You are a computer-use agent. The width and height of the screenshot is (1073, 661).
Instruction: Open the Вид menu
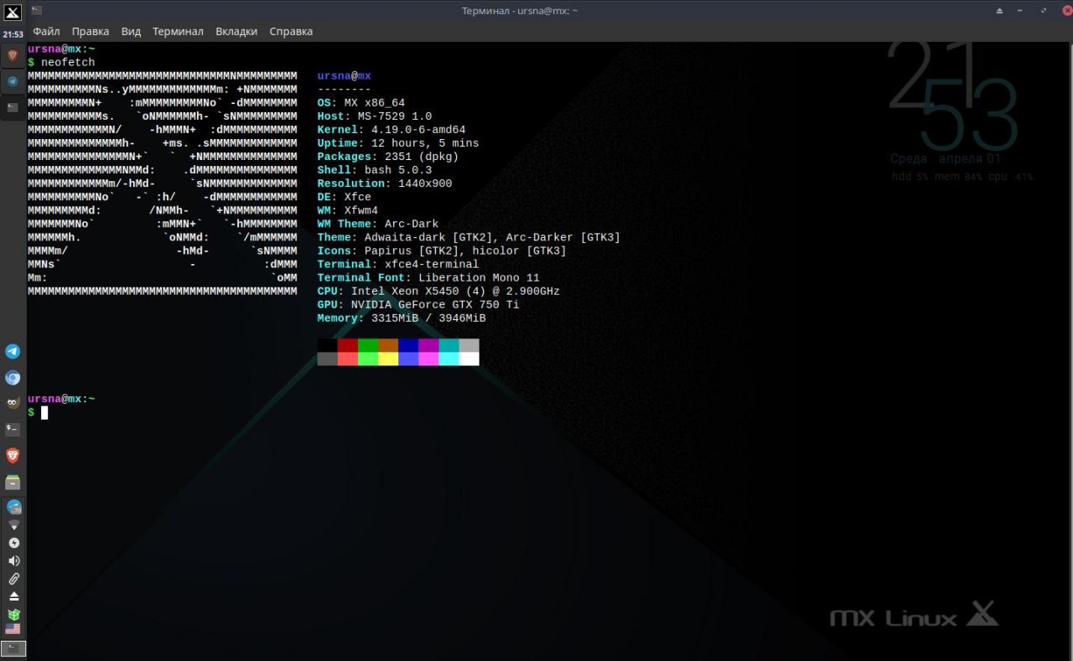coord(131,31)
